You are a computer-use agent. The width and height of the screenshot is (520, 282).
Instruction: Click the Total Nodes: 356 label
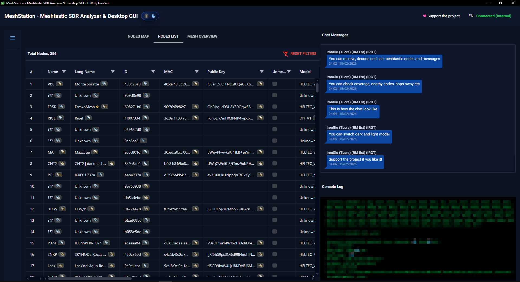(42, 54)
